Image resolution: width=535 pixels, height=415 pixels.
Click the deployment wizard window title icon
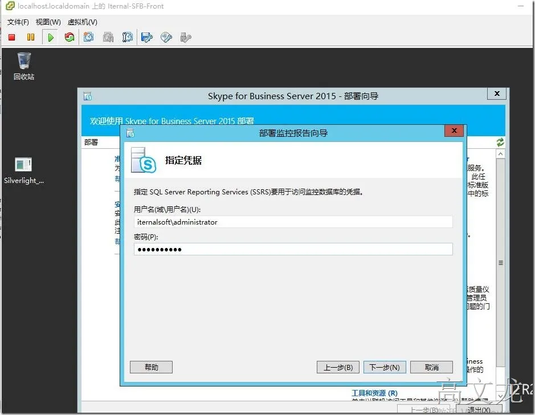point(88,96)
